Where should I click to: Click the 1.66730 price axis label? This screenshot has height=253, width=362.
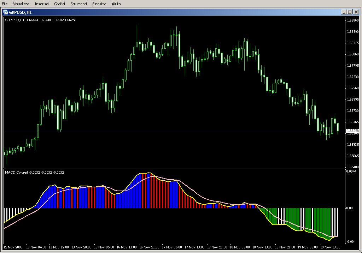[x=353, y=110]
